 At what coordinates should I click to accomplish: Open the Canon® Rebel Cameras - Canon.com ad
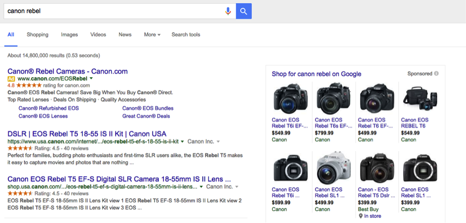click(x=67, y=71)
